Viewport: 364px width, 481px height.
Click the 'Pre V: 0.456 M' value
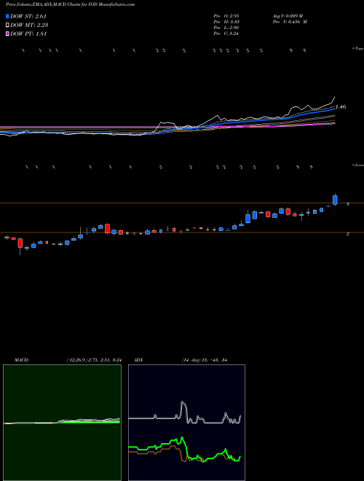click(290, 22)
